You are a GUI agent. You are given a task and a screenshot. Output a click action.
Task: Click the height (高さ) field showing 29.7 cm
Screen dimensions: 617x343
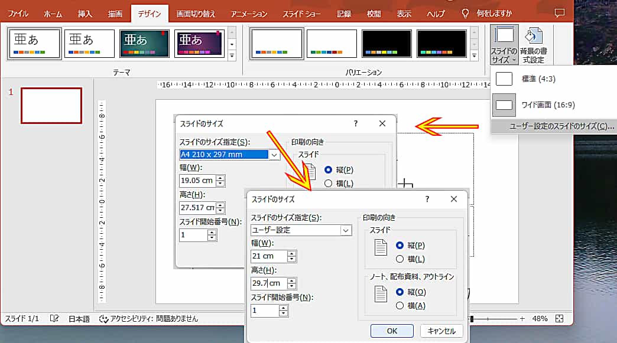coord(268,283)
